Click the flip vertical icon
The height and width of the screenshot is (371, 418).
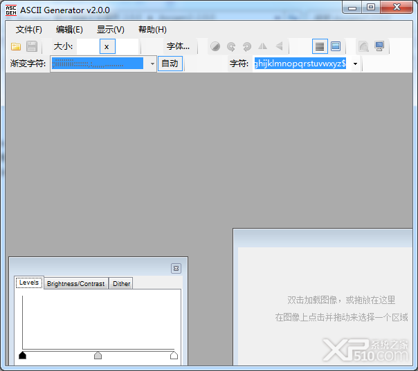[279, 46]
